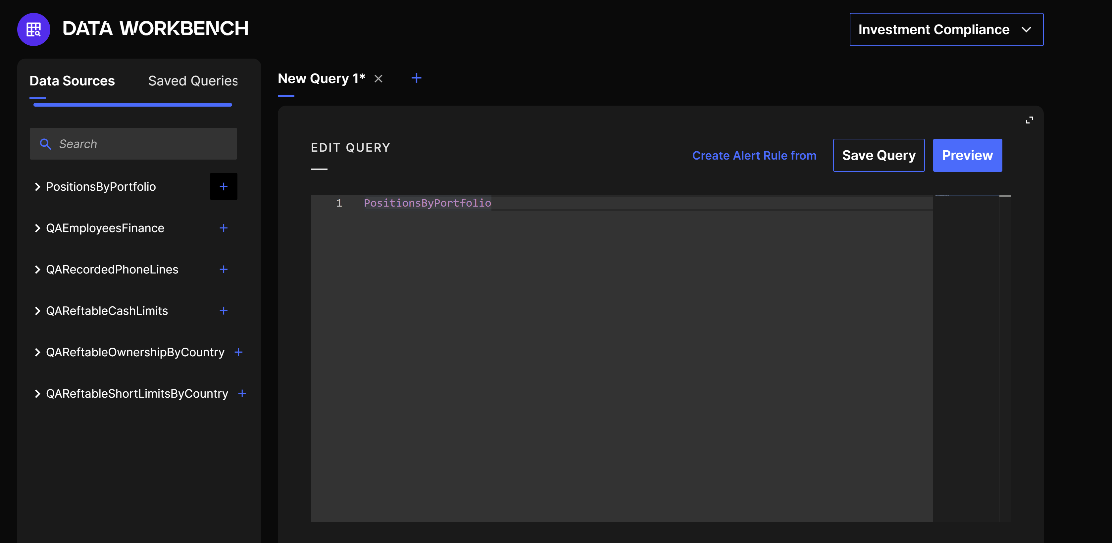Open Create Alert Rule from link
The height and width of the screenshot is (543, 1112).
pyautogui.click(x=754, y=155)
